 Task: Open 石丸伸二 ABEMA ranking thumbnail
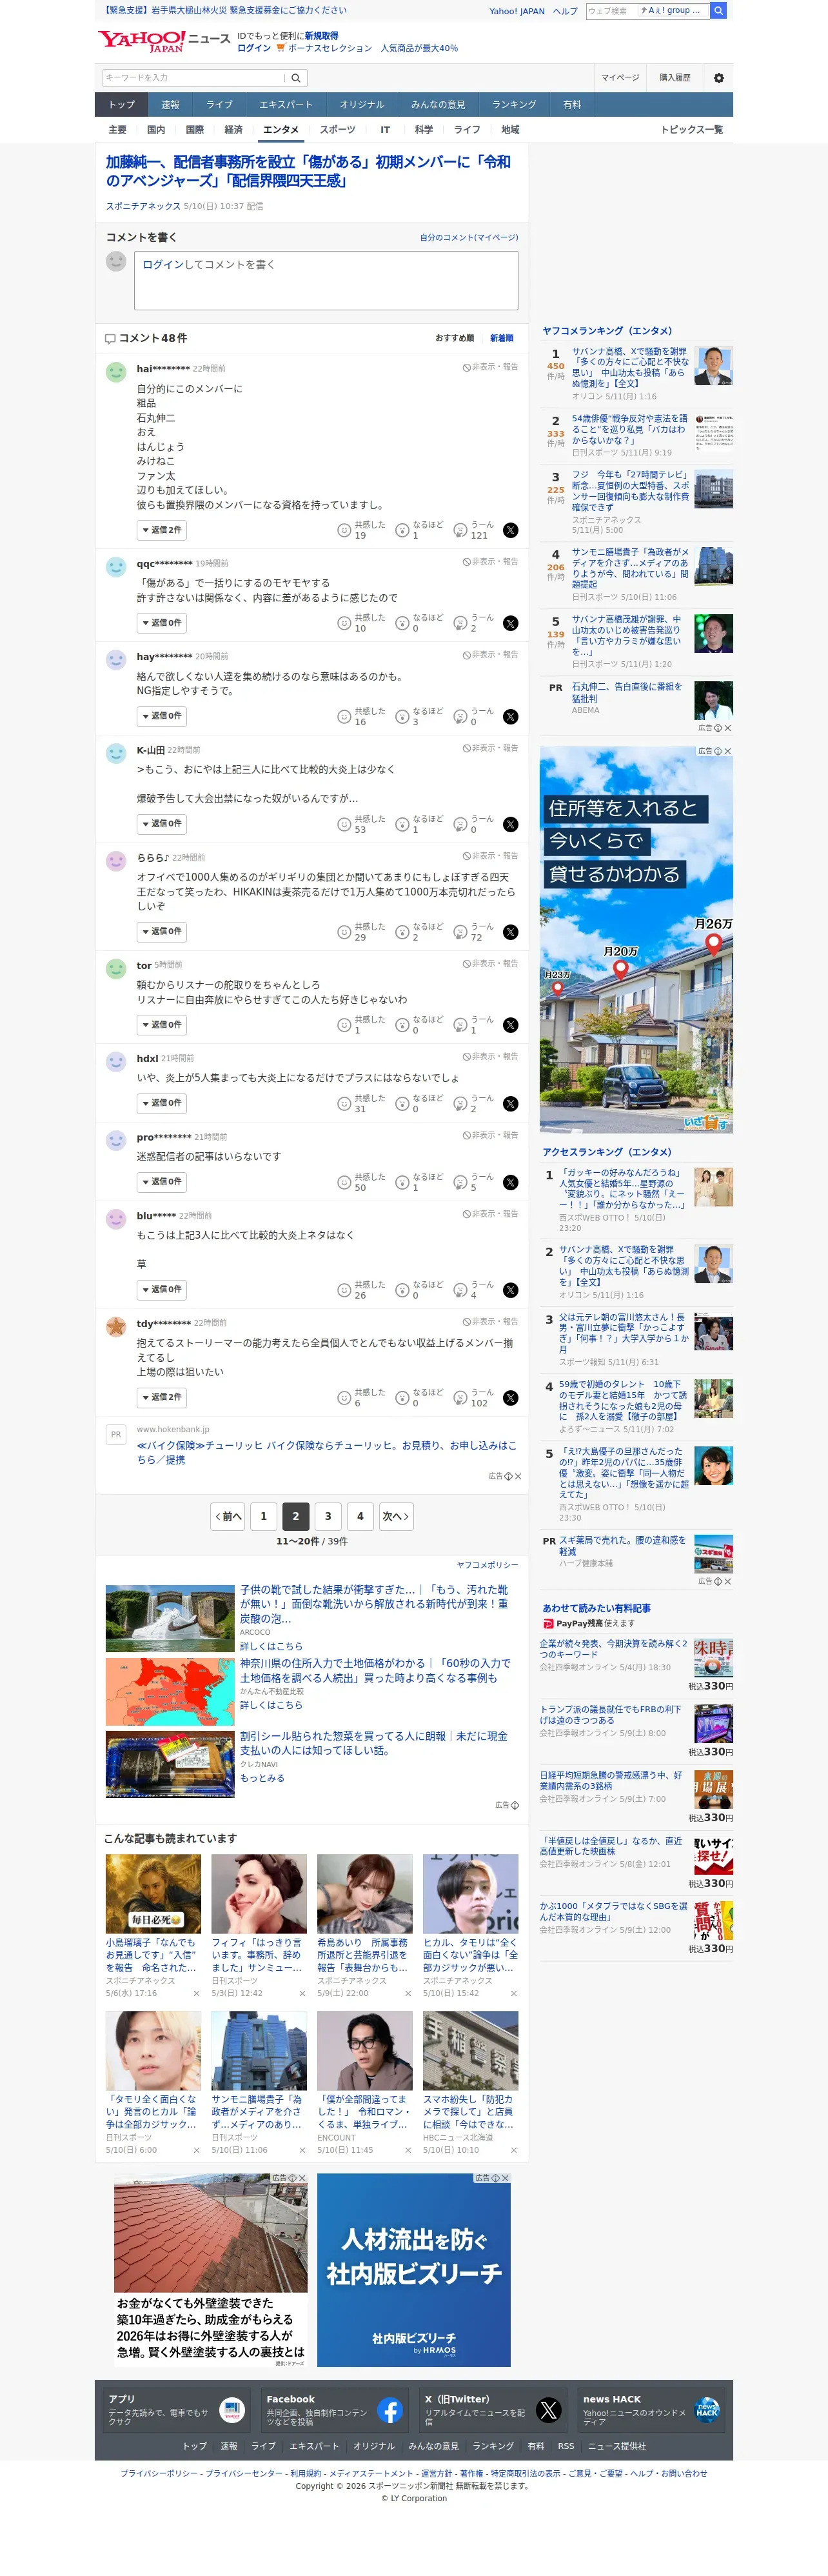(713, 700)
